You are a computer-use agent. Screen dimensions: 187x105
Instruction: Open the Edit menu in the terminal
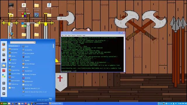click(66, 36)
